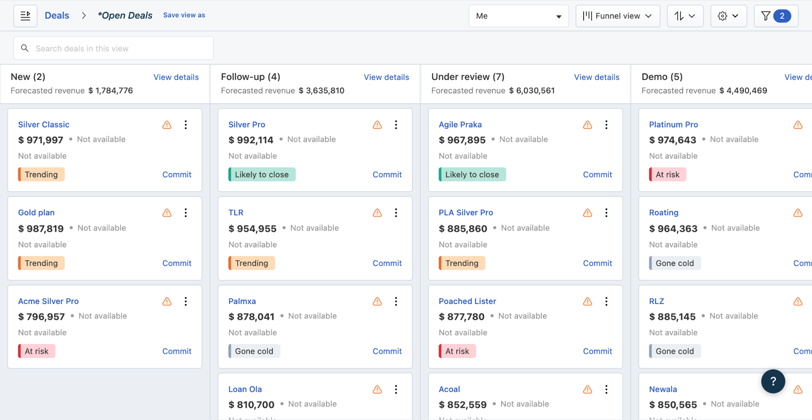Open the help question mark button
The width and height of the screenshot is (812, 420).
click(x=773, y=381)
